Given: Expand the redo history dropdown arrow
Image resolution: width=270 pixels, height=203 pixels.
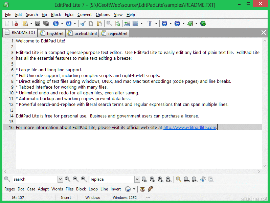Looking at the screenshot, I should tap(75, 23).
